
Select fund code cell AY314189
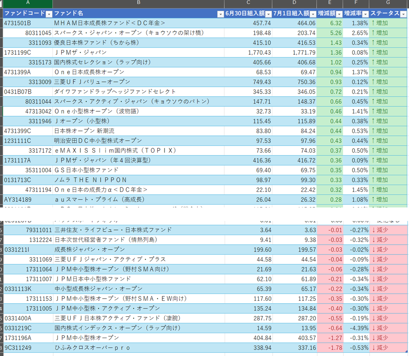tap(28, 200)
